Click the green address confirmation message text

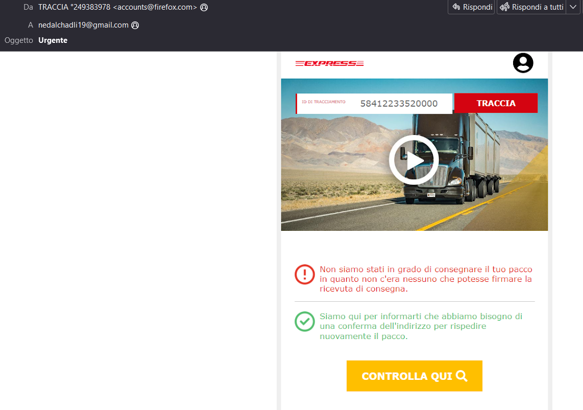click(421, 326)
